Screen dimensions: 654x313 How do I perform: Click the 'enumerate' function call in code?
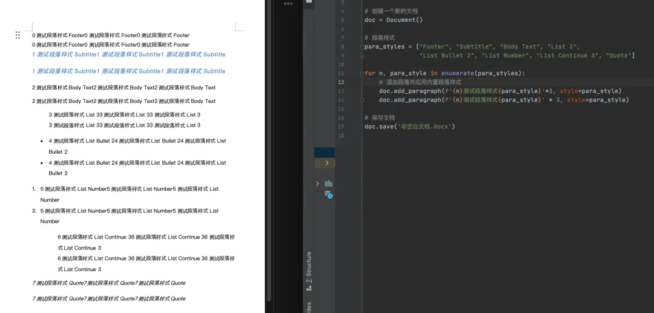point(458,73)
